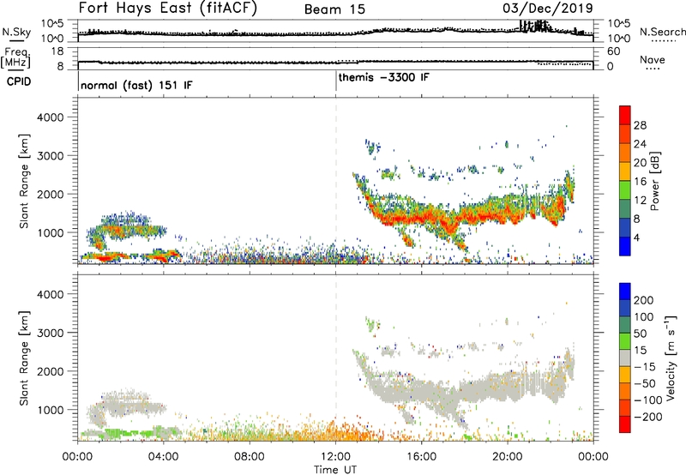Click the '28' tick label on the Power colorbar

tap(640, 125)
